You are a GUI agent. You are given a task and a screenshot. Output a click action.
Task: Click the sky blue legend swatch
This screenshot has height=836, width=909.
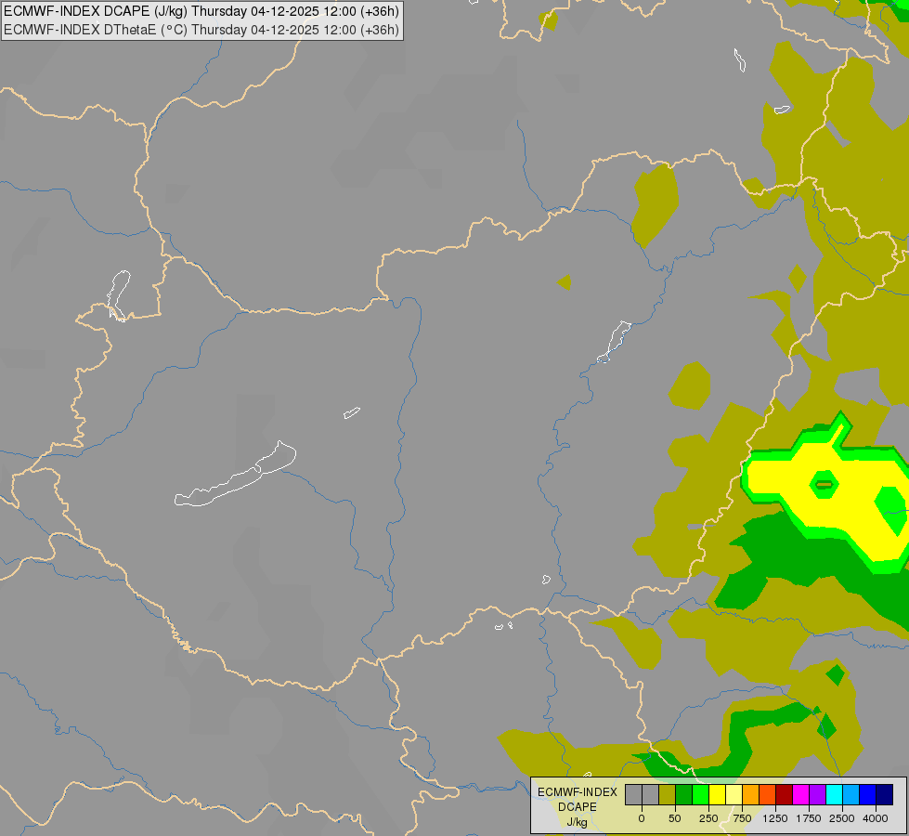click(851, 795)
